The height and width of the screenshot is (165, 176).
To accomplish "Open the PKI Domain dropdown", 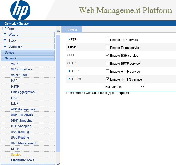I will coord(141,87).
